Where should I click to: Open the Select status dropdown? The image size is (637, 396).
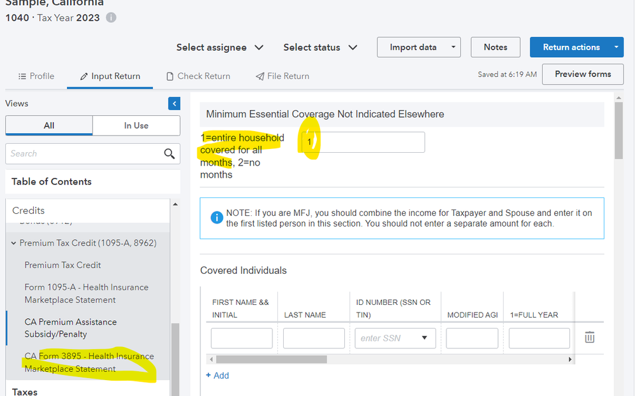click(320, 47)
